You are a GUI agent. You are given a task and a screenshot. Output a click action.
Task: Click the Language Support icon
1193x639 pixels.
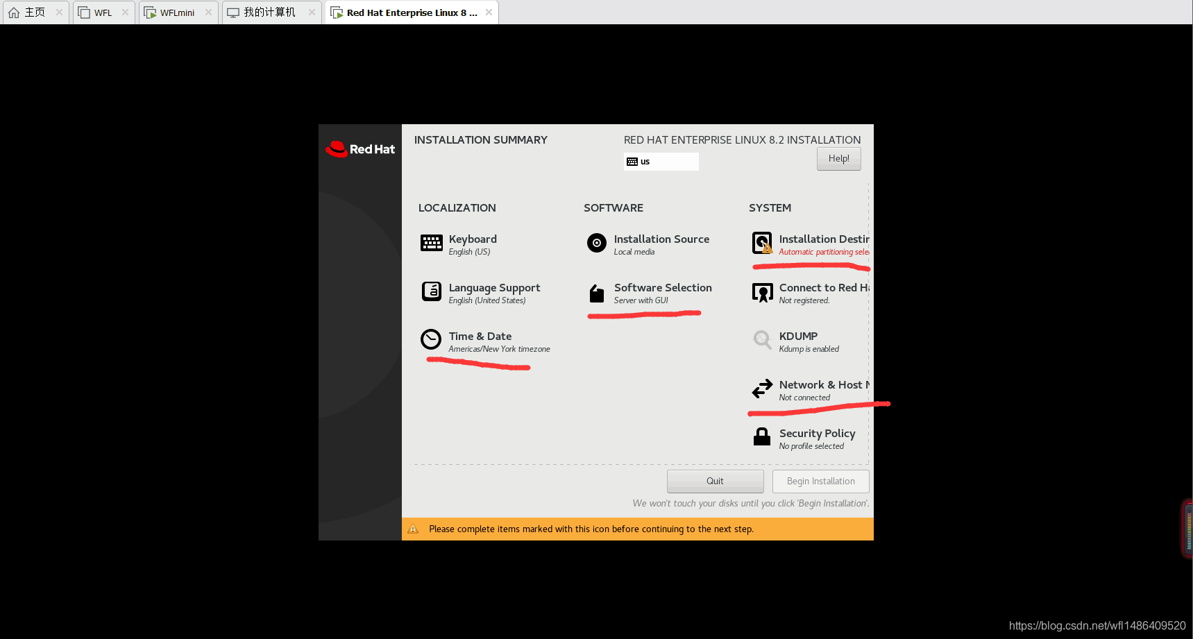[431, 291]
